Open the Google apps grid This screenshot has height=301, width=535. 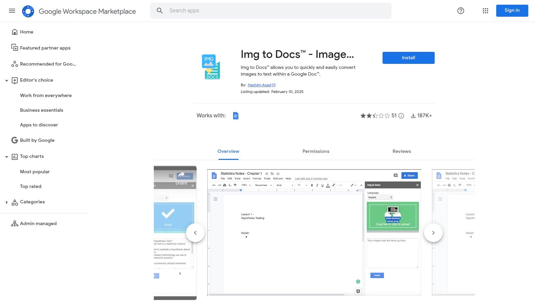[485, 11]
